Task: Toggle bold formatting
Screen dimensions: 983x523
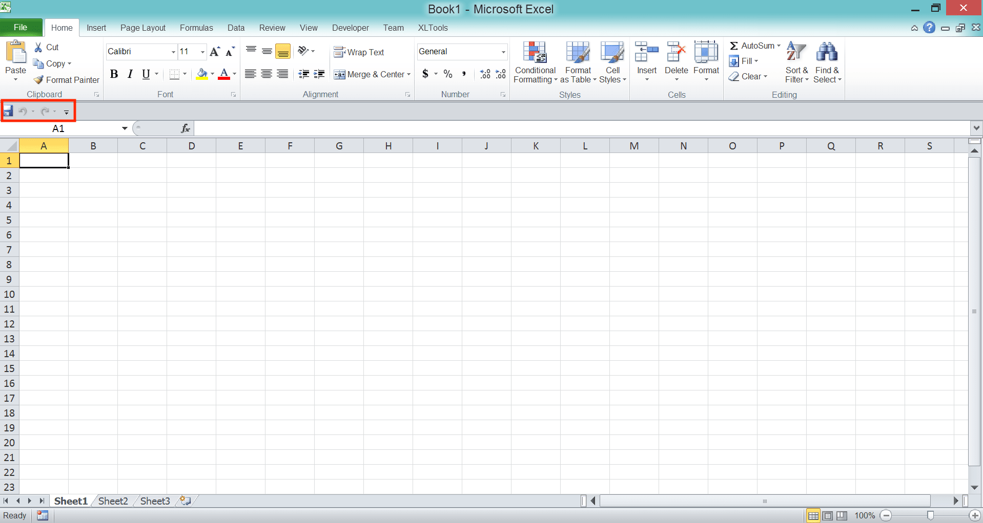Action: click(x=114, y=74)
